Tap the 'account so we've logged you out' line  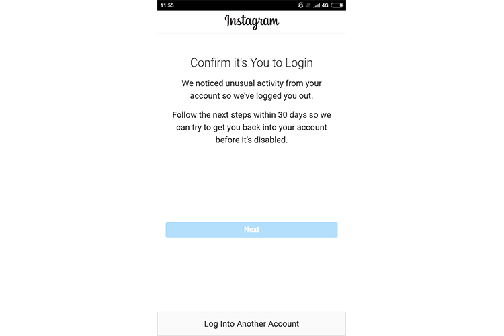click(251, 96)
